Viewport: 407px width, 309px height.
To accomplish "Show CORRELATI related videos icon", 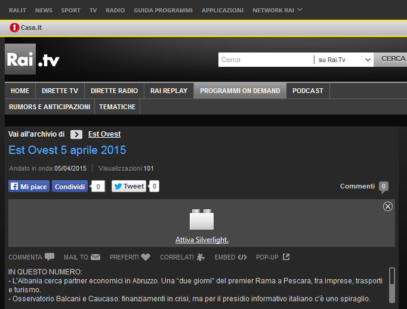I will [x=201, y=257].
